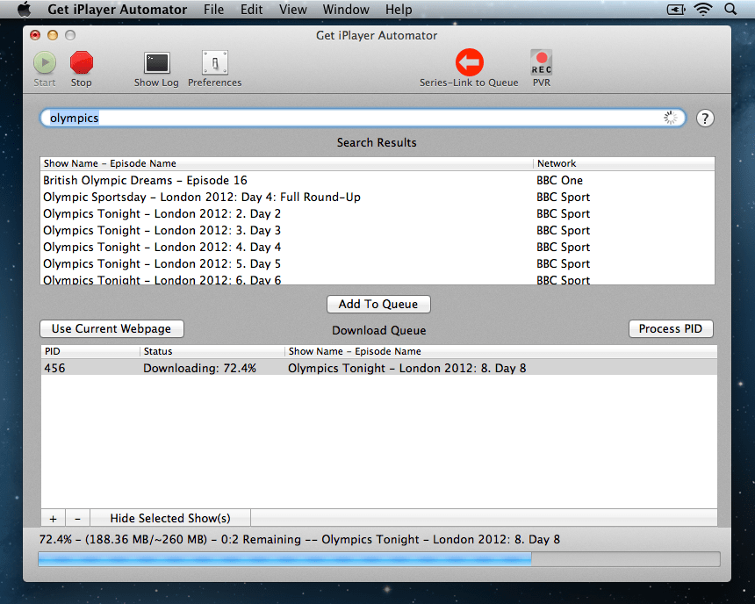Select Olympics Tonight London 2012: 2. Day 2
The height and width of the screenshot is (604, 755).
click(x=377, y=214)
